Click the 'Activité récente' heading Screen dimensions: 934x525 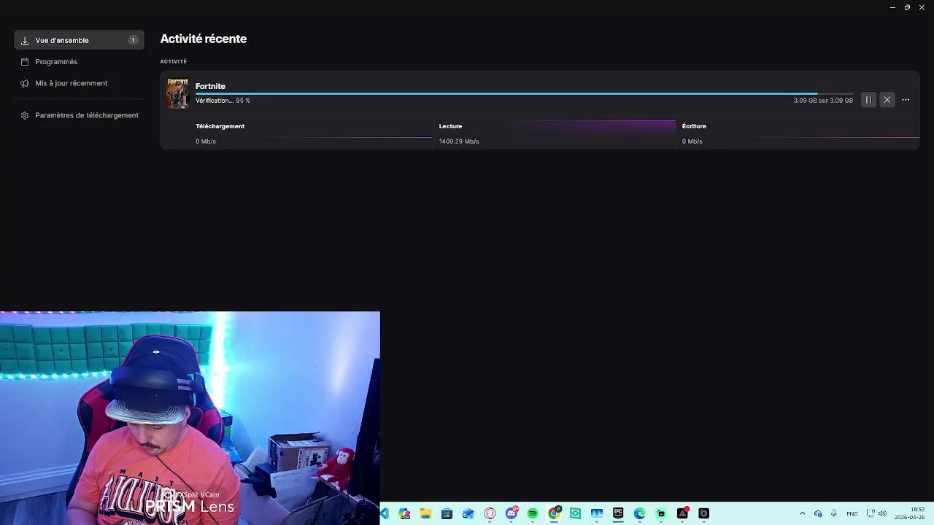(x=204, y=39)
